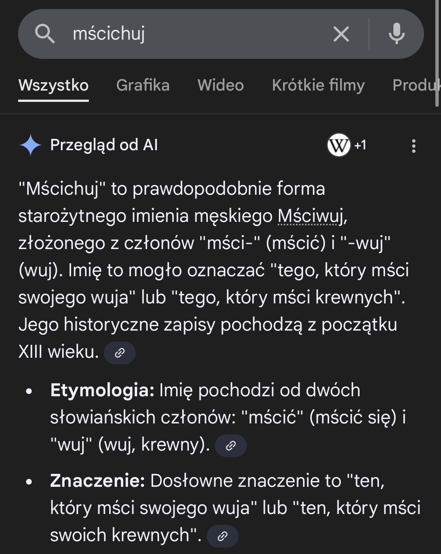Screen dimensions: 441x554
Task: Switch to the Grafika tab
Action: (x=143, y=85)
